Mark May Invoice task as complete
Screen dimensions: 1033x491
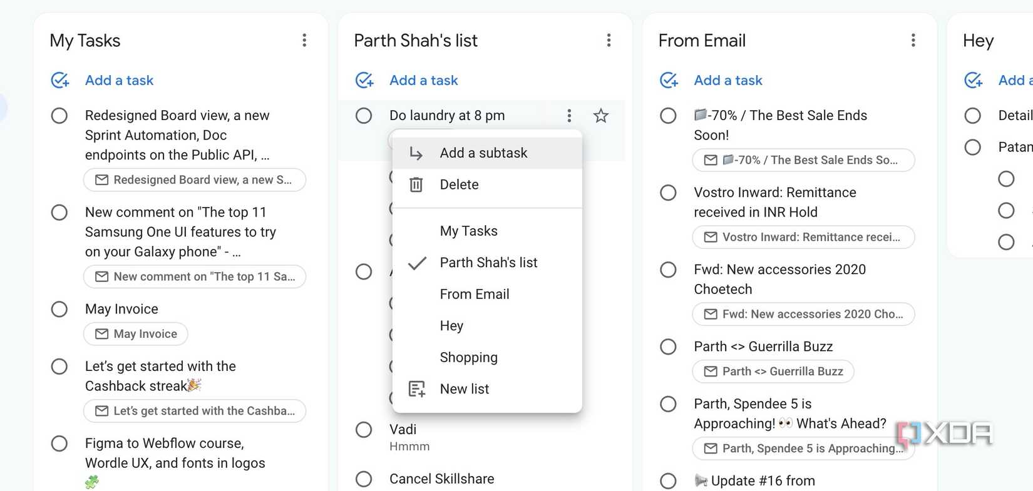click(59, 309)
